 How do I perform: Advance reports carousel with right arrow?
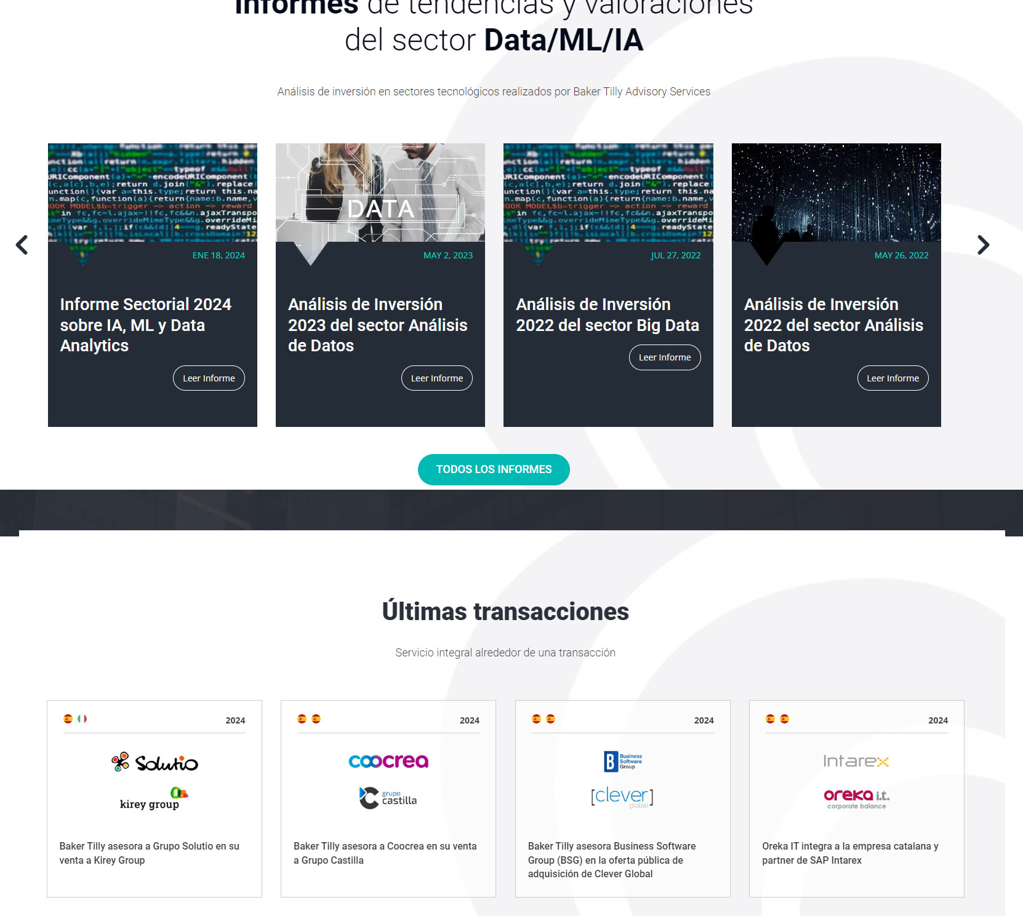984,245
